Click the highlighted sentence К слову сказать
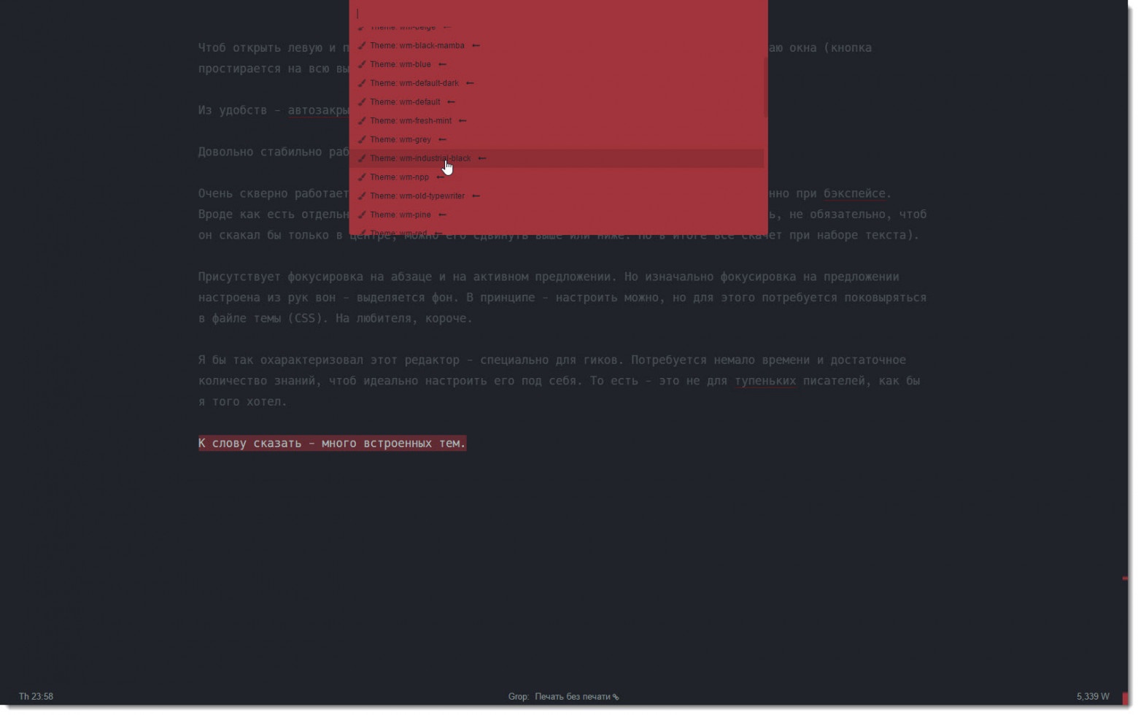 click(x=332, y=443)
